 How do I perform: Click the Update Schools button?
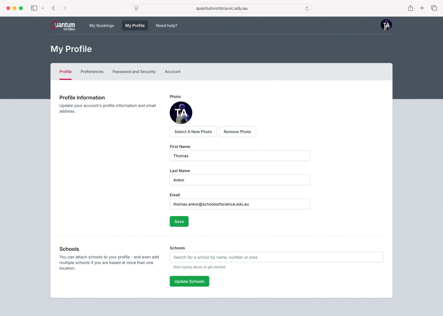189,281
